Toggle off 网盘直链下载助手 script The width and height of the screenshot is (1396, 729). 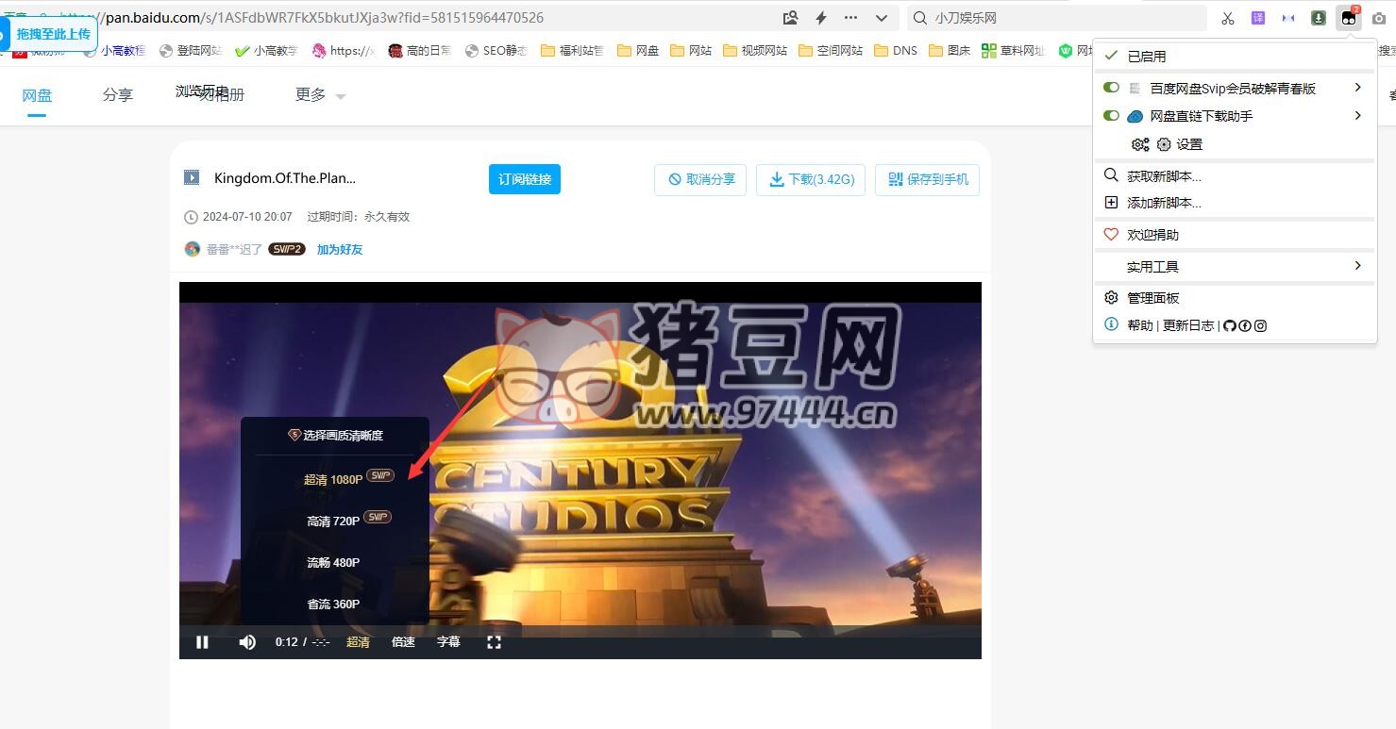[1111, 116]
